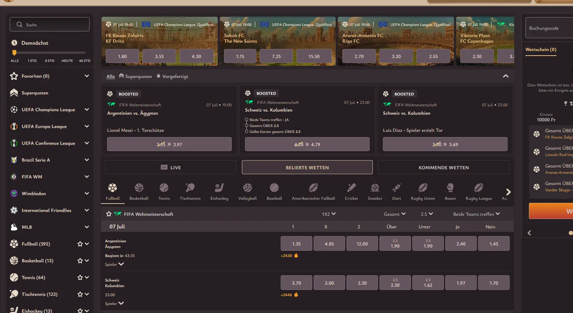The image size is (573, 313).
Task: Switch to the Superquoten filter tab
Action: point(135,76)
